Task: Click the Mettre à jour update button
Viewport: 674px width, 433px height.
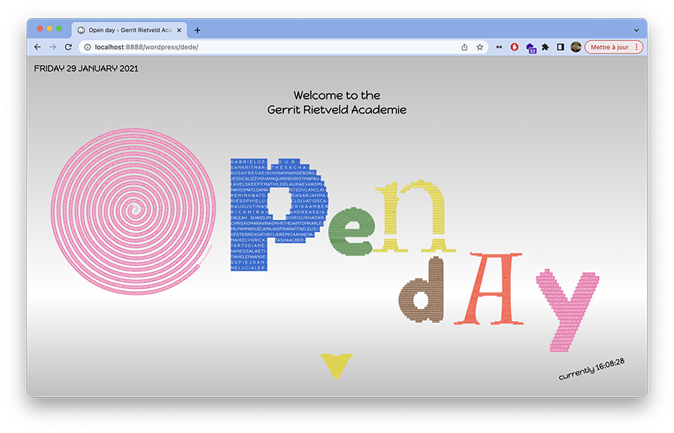Action: point(610,47)
